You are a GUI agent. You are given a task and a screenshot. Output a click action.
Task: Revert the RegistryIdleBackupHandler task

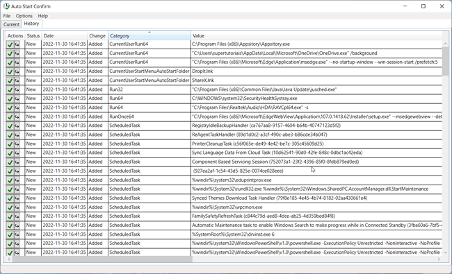click(x=17, y=126)
